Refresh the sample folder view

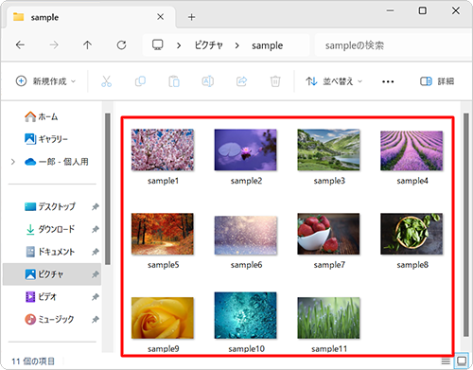[x=121, y=45]
